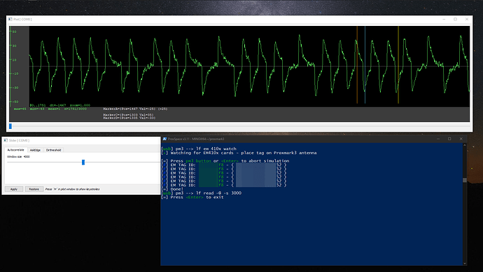Image resolution: width=483 pixels, height=272 pixels.
Task: Select the Autocorrelate tab
Action: tap(15, 150)
